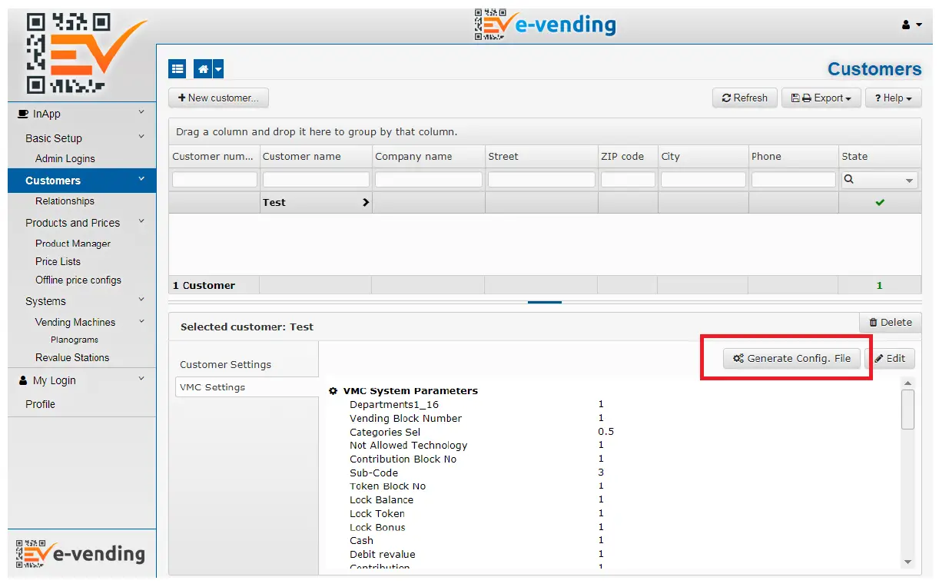
Task: Open the Help dropdown
Action: point(893,98)
